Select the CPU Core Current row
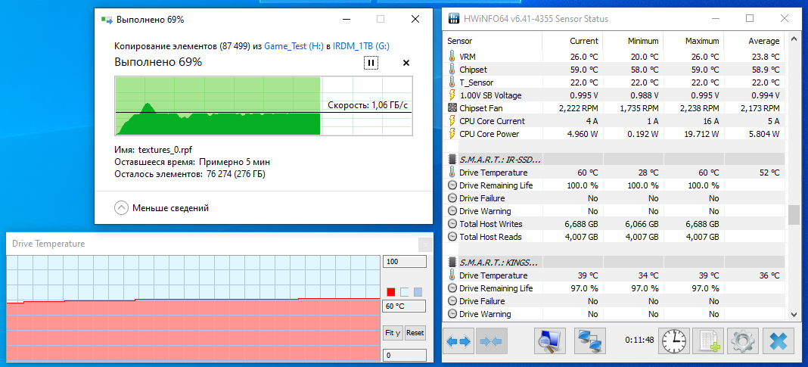Viewport: 808px width, 367px height. pos(614,121)
